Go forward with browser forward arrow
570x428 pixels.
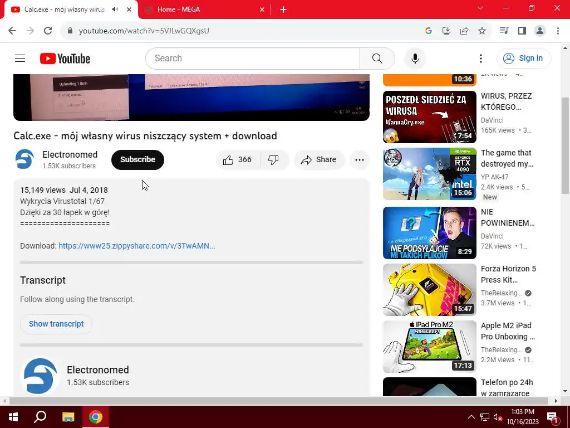(30, 31)
